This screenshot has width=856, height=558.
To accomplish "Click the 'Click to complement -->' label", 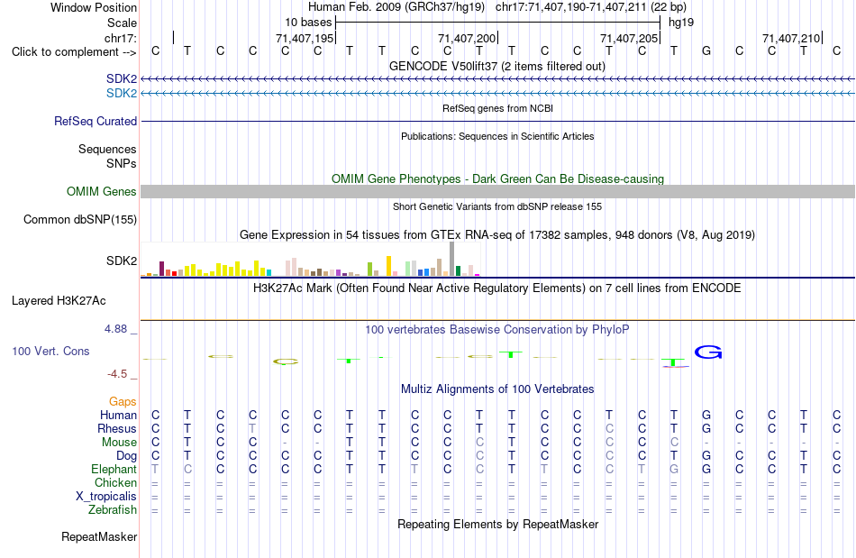I will click(74, 52).
